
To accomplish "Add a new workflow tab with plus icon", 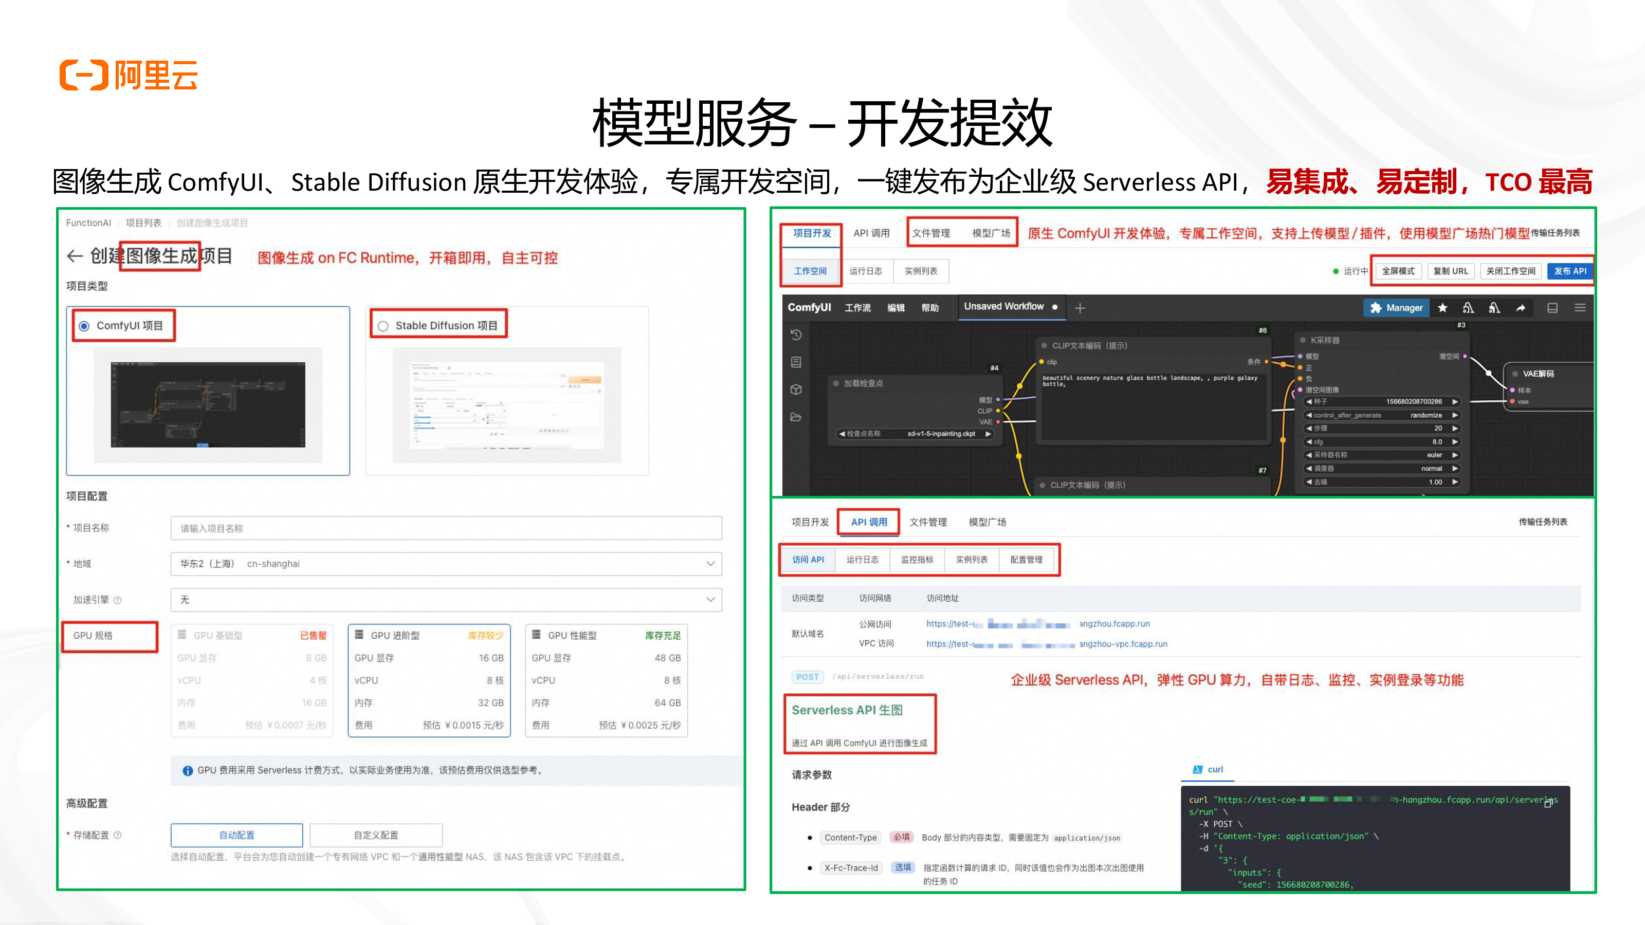I will 1080,308.
